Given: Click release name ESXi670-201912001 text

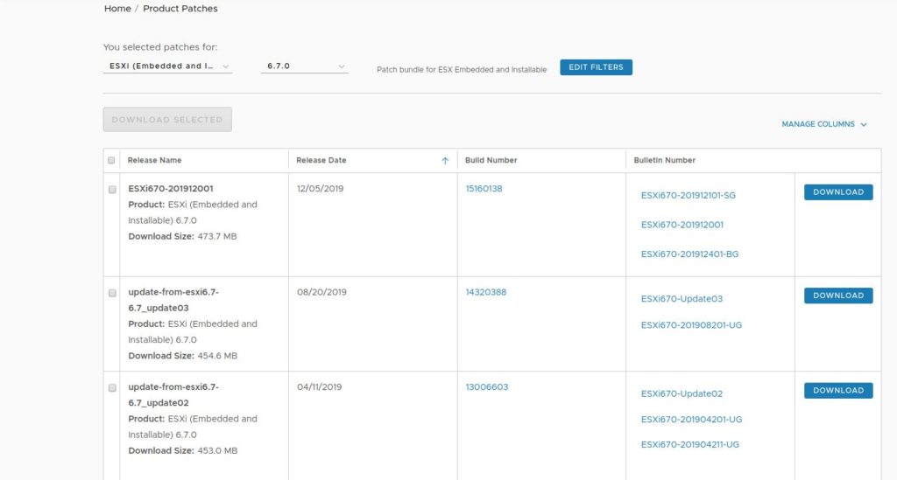Looking at the screenshot, I should point(171,189).
